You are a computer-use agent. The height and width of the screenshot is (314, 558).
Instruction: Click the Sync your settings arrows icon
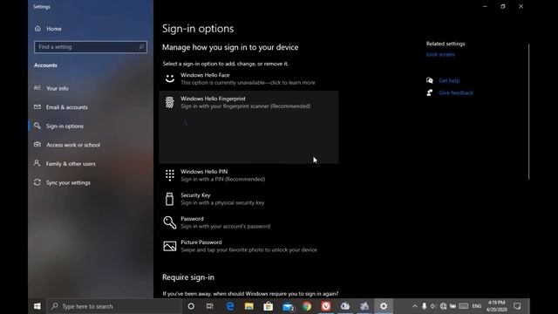tap(37, 182)
